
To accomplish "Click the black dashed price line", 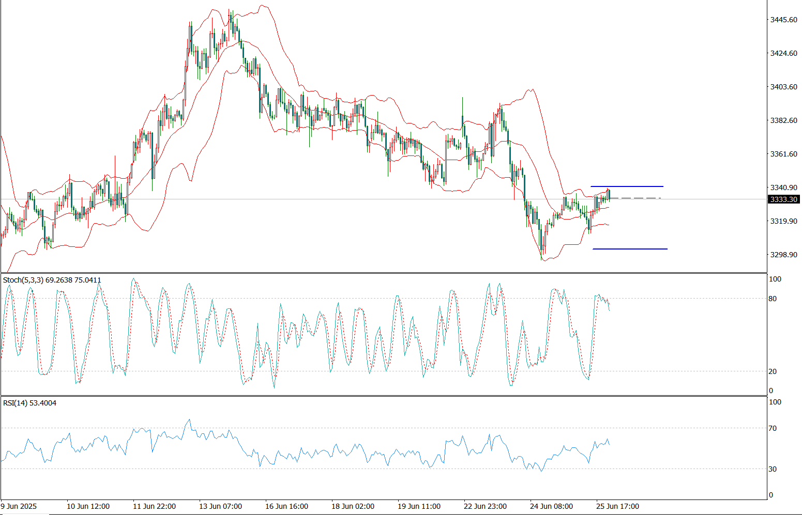I will click(x=636, y=198).
